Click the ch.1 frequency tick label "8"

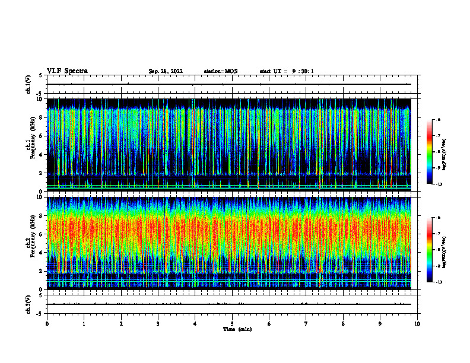(41, 117)
